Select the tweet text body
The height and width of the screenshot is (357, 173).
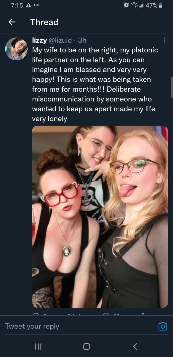[x=95, y=84]
